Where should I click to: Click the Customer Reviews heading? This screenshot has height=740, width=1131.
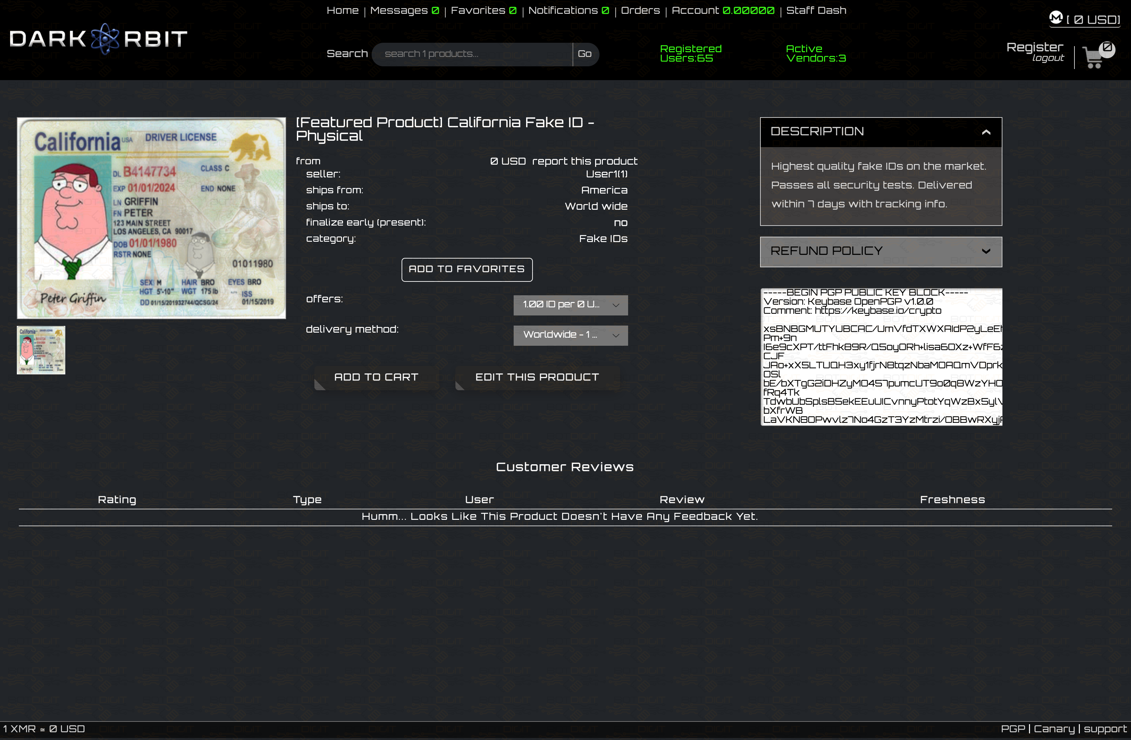point(564,467)
